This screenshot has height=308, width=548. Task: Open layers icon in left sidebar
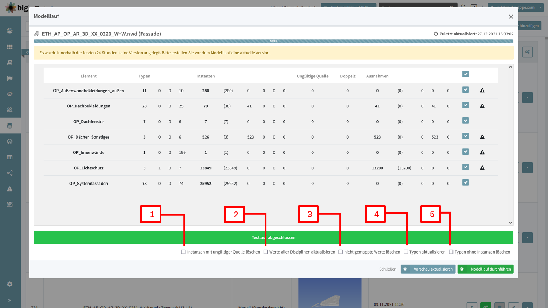[x=10, y=141]
